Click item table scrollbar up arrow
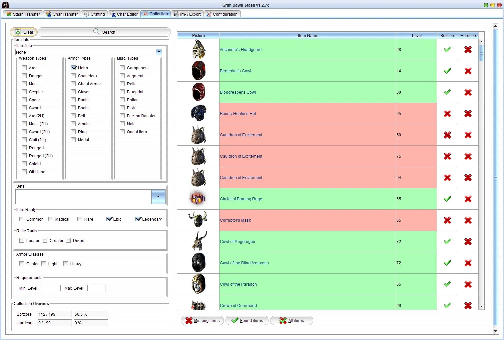This screenshot has height=340, width=504. [481, 42]
